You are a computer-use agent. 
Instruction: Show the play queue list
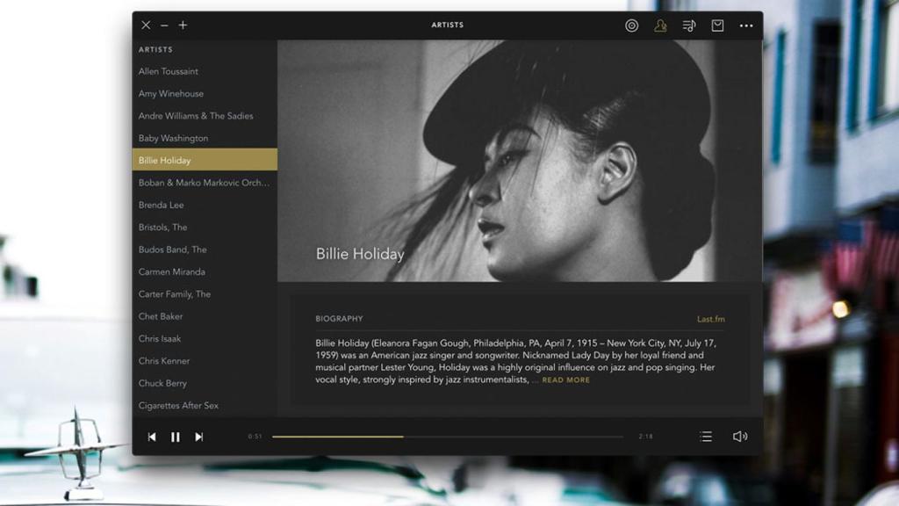[x=706, y=437]
